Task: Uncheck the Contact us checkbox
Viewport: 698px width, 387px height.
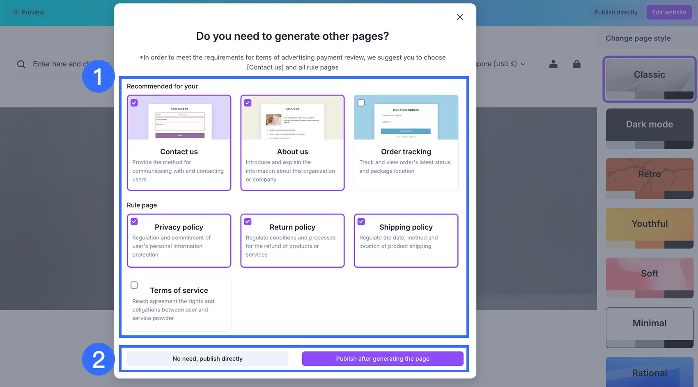Action: point(134,103)
